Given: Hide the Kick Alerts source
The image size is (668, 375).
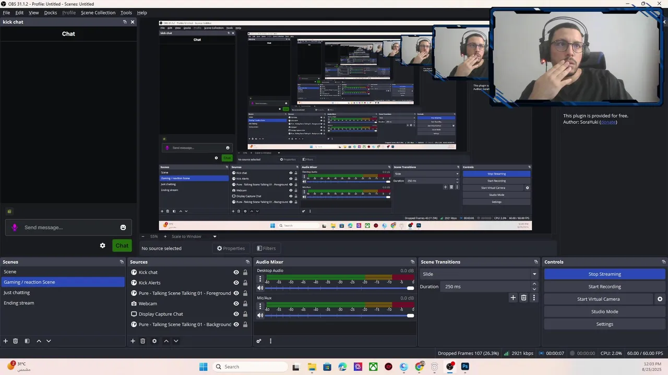Looking at the screenshot, I should 236,283.
